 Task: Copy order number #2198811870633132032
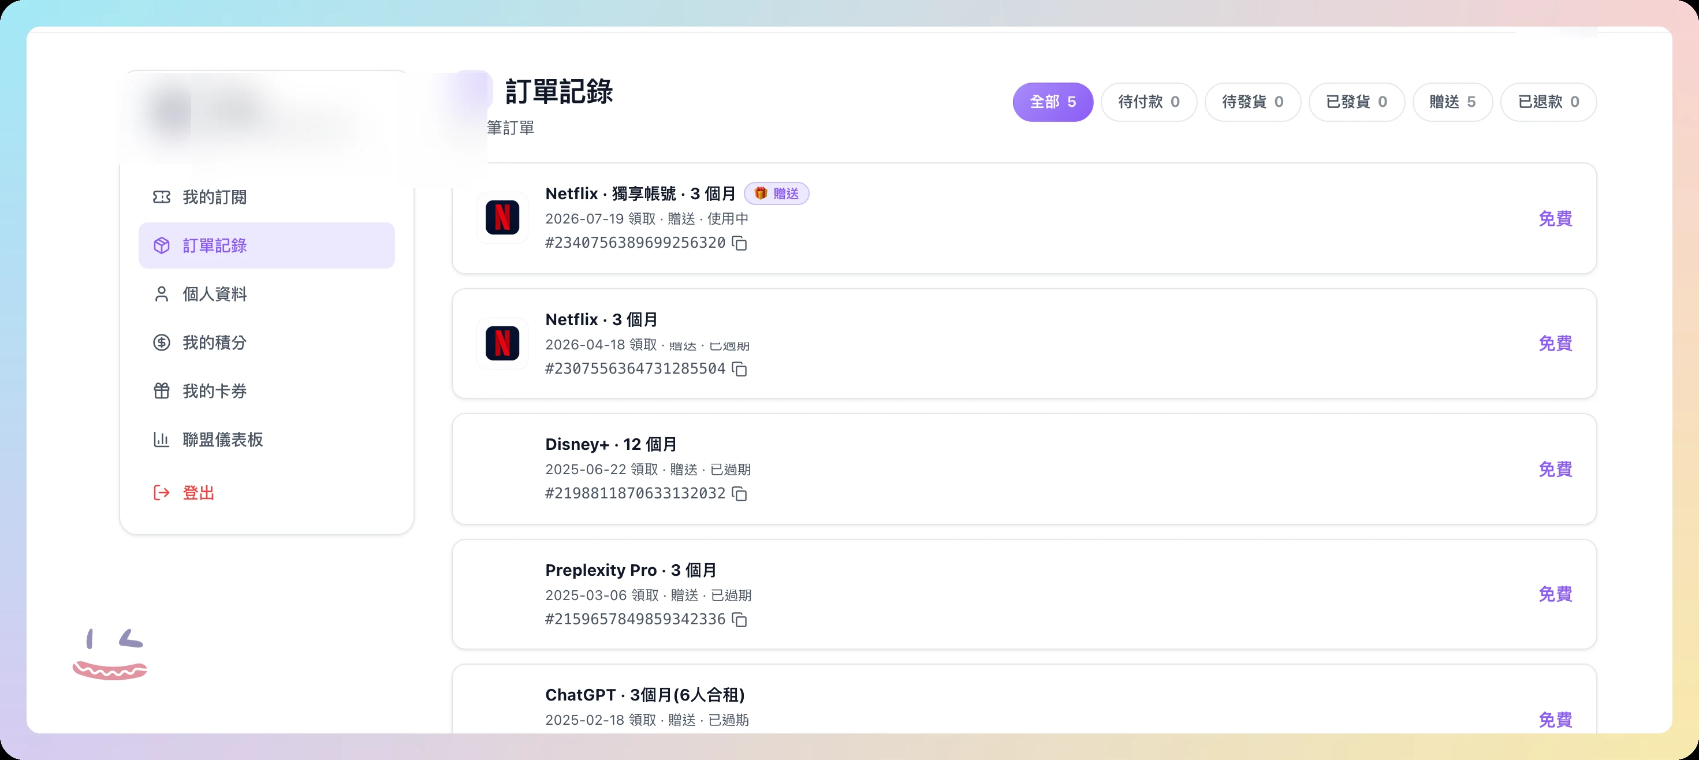click(x=740, y=494)
